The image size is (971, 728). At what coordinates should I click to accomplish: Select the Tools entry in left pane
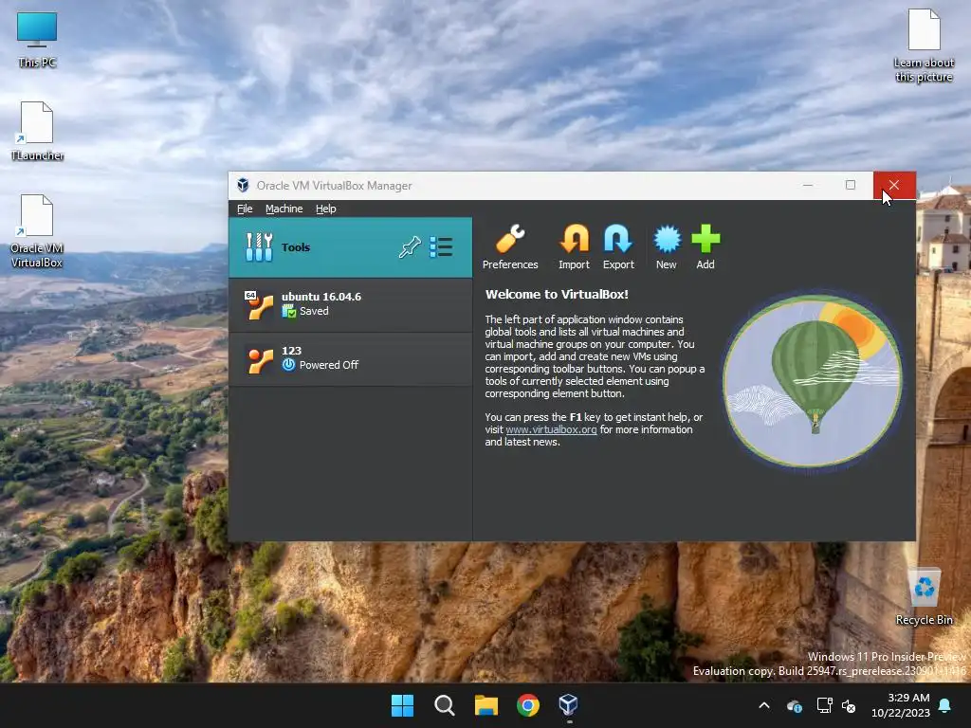(351, 247)
